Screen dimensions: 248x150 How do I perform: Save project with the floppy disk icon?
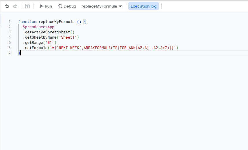pos(27,6)
